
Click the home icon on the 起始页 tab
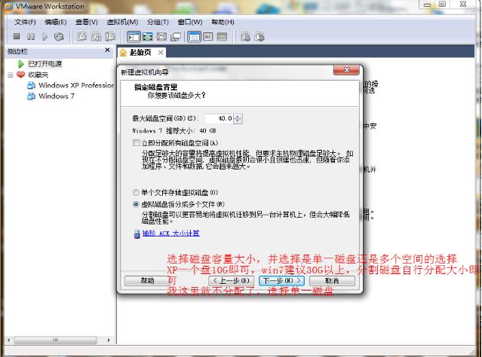coord(123,53)
